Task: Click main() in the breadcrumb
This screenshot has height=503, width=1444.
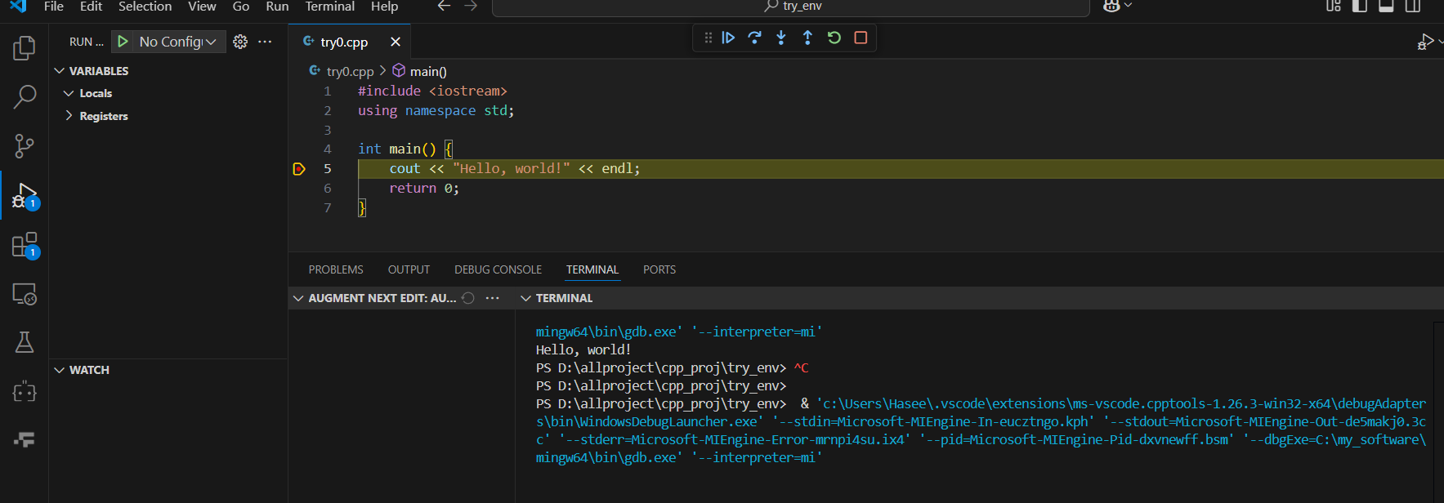Action: click(428, 72)
